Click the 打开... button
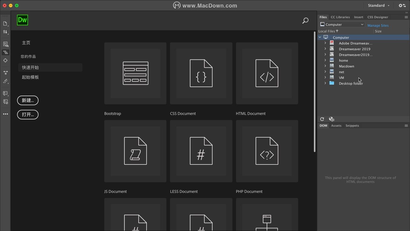Image resolution: width=410 pixels, height=231 pixels. (28, 115)
